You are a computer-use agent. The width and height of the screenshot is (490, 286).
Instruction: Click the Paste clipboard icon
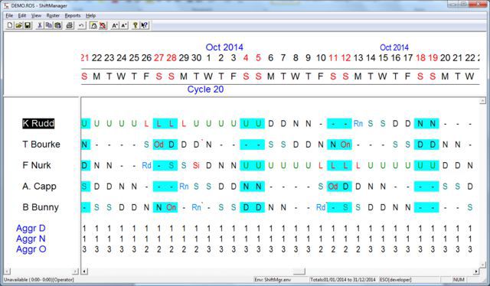58,25
